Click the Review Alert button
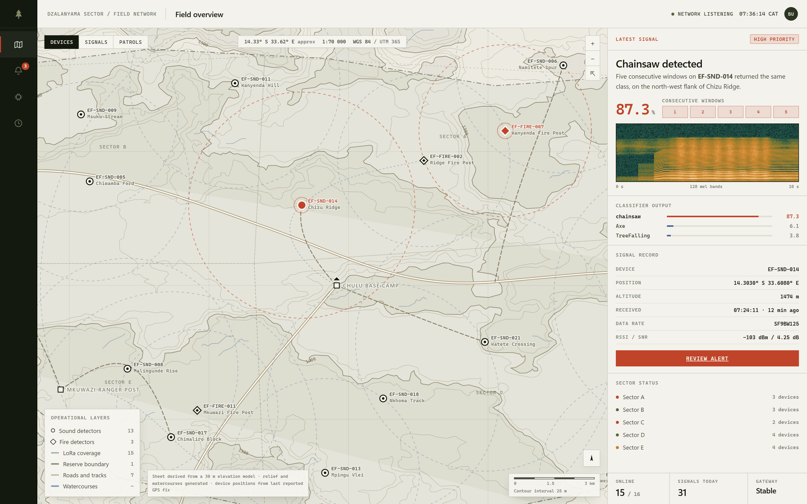The image size is (807, 504). coord(707,358)
